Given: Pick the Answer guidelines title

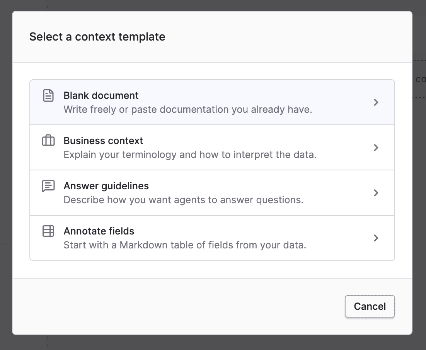Looking at the screenshot, I should click(106, 186).
